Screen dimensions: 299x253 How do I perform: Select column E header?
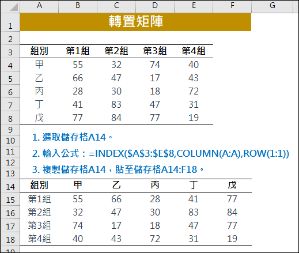[194, 6]
